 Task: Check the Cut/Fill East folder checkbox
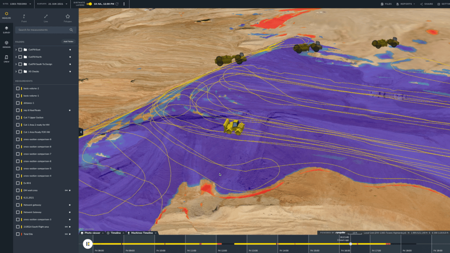[x=20, y=50]
